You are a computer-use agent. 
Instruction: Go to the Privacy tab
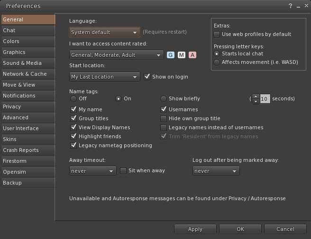coord(12,107)
